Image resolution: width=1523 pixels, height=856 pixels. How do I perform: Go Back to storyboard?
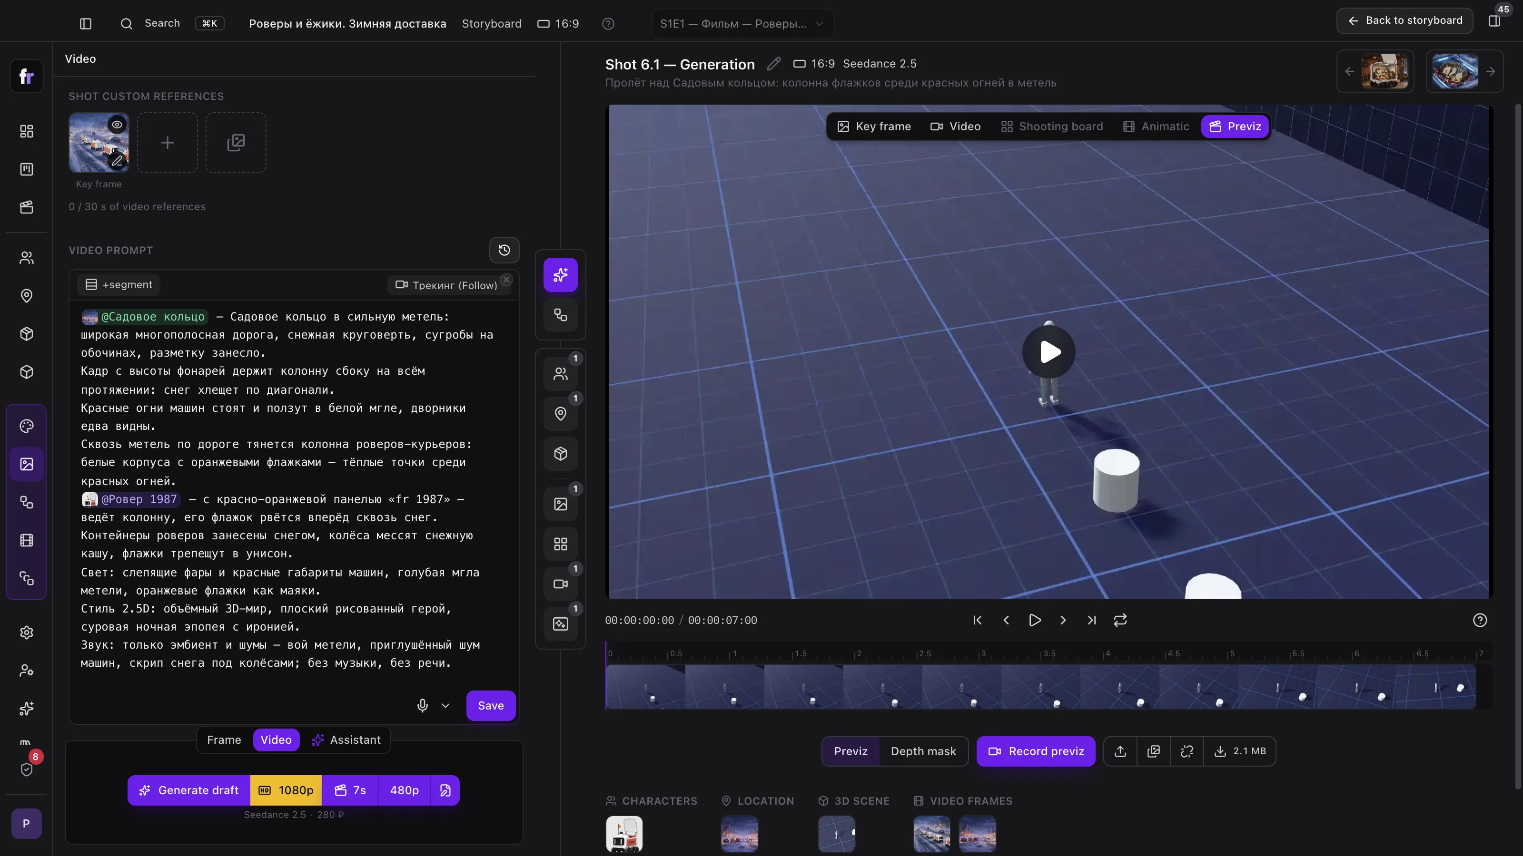[1405, 20]
